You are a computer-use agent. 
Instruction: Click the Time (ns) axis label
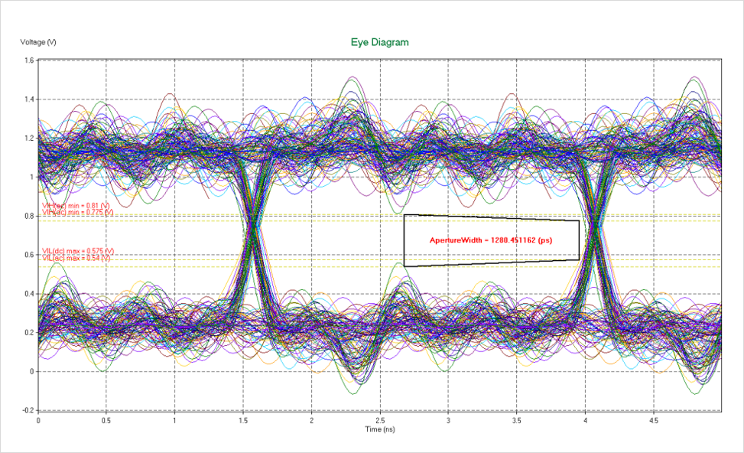tap(379, 431)
